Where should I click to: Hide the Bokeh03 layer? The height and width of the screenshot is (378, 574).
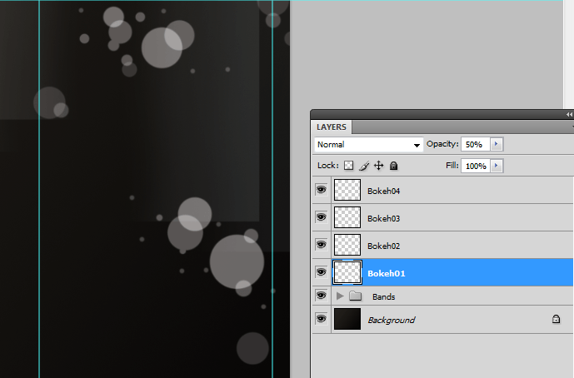pos(321,217)
